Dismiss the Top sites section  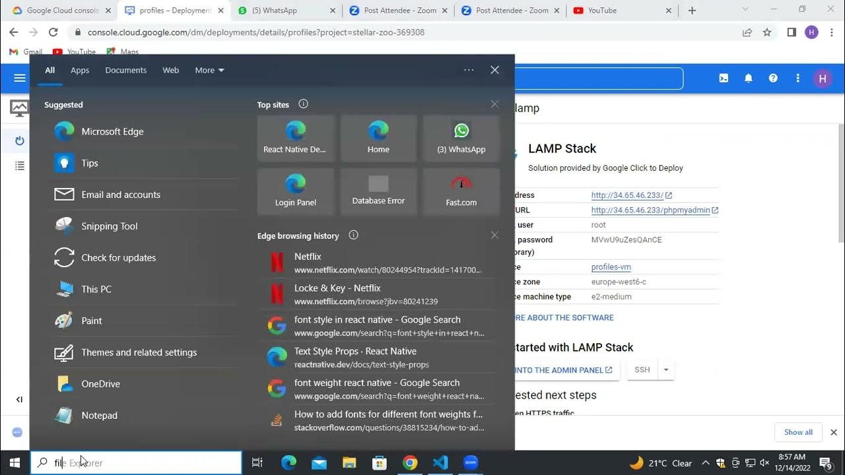click(494, 104)
